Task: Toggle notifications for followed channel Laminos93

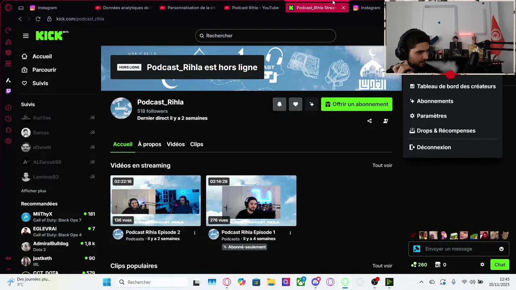Action: point(92,177)
